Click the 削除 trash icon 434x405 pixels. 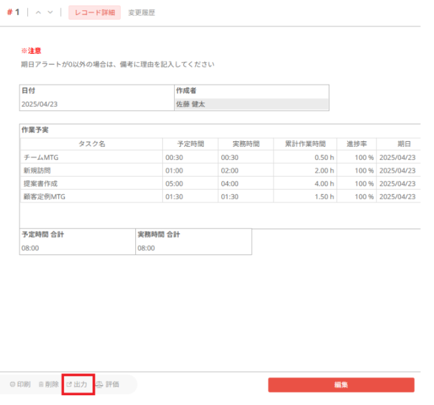click(41, 385)
